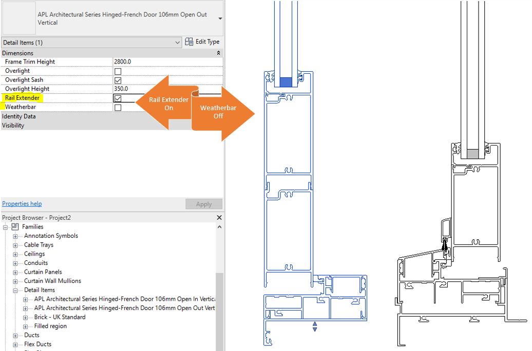Select the Cable Trays tree item
This screenshot has height=351, width=532.
[x=39, y=245]
